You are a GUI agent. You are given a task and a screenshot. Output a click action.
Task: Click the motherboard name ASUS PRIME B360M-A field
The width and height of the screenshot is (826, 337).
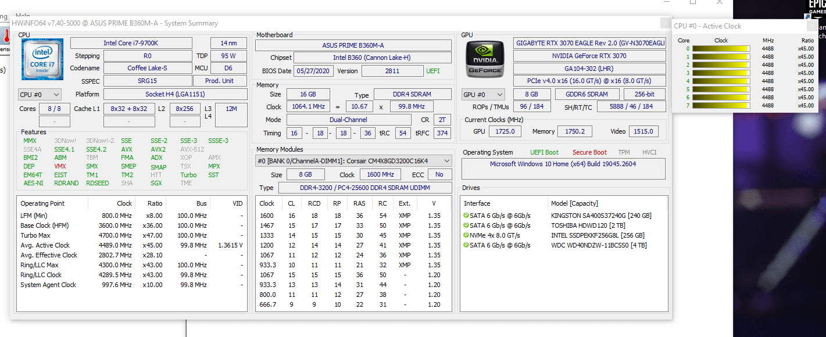[x=353, y=45]
